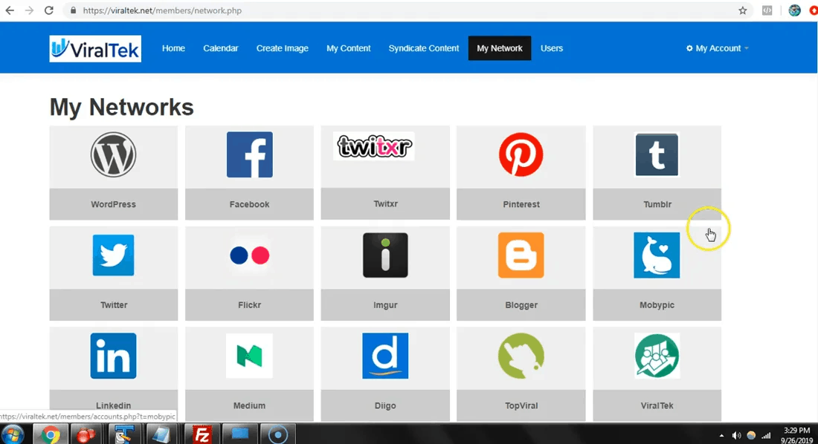The height and width of the screenshot is (444, 818).
Task: Click the TopViral label link
Action: (x=521, y=405)
